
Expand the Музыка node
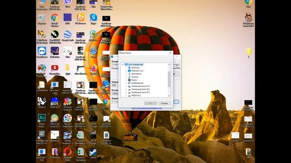tap(126, 77)
